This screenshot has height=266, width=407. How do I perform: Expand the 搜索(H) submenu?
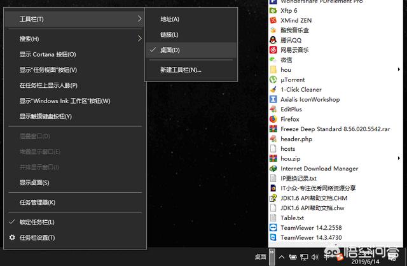tap(29, 39)
